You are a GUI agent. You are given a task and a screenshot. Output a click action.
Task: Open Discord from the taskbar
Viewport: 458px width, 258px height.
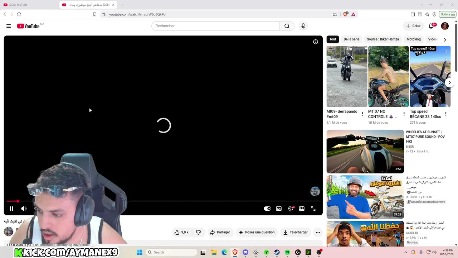click(245, 252)
